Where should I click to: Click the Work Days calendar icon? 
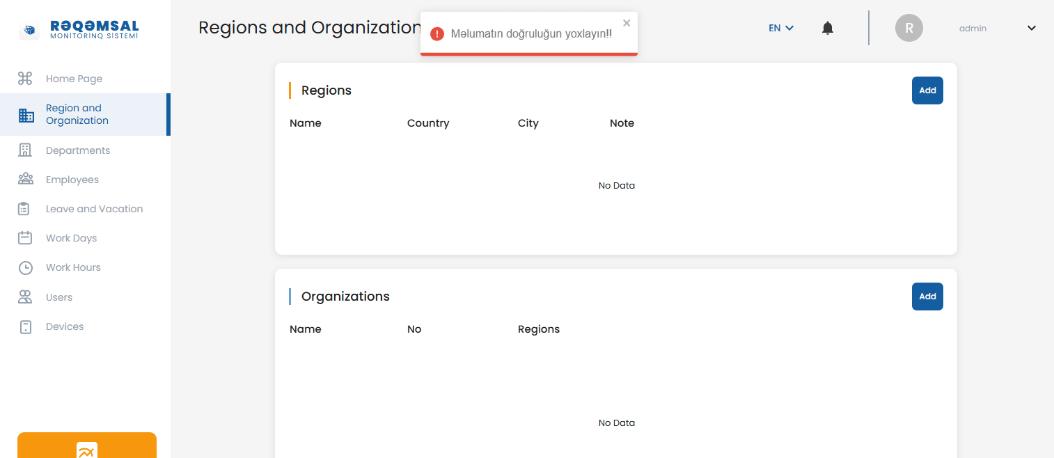pyautogui.click(x=25, y=238)
